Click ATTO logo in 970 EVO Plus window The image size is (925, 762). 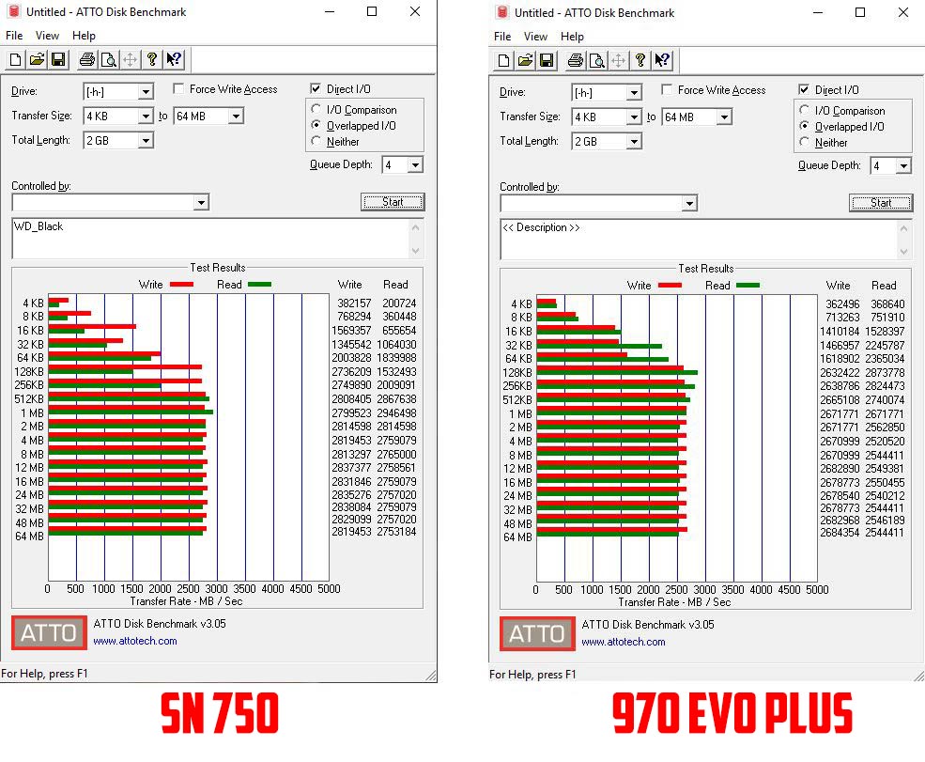(x=537, y=634)
